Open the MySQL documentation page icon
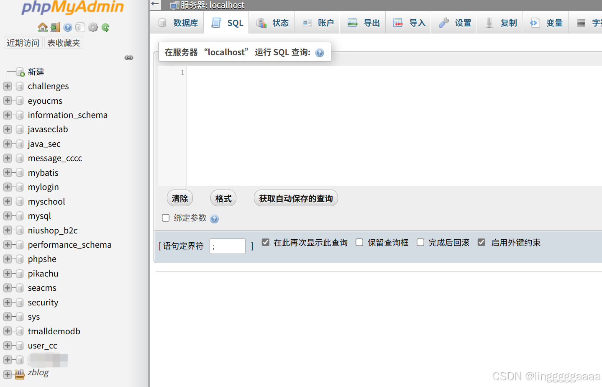Screen dimensions: 602x387 click(80, 28)
